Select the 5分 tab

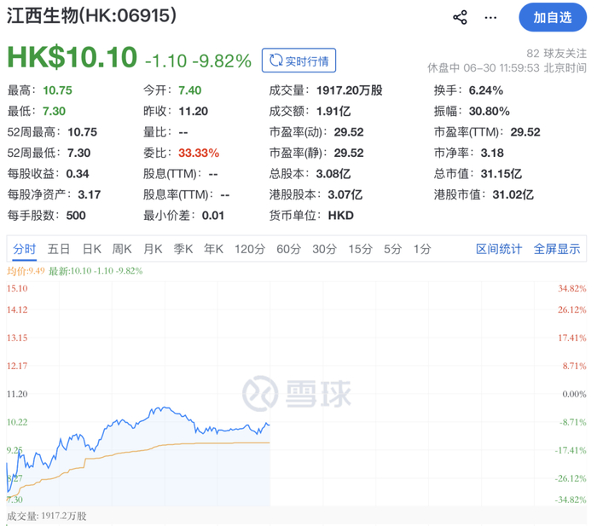click(392, 249)
